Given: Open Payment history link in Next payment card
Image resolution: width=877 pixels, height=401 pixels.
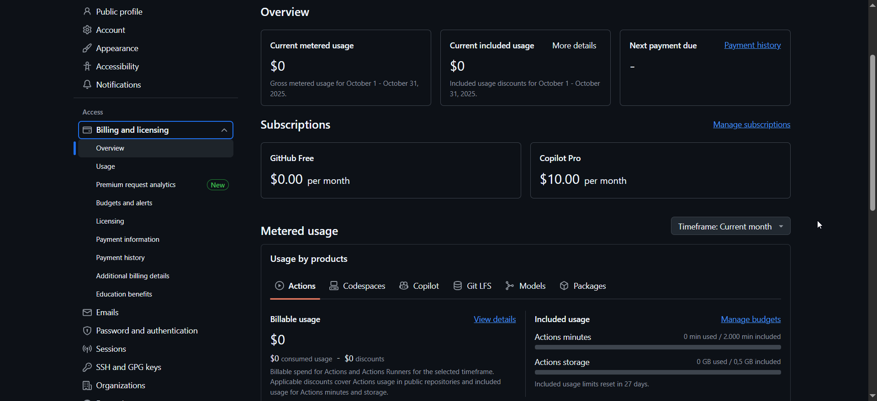Looking at the screenshot, I should pos(752,45).
